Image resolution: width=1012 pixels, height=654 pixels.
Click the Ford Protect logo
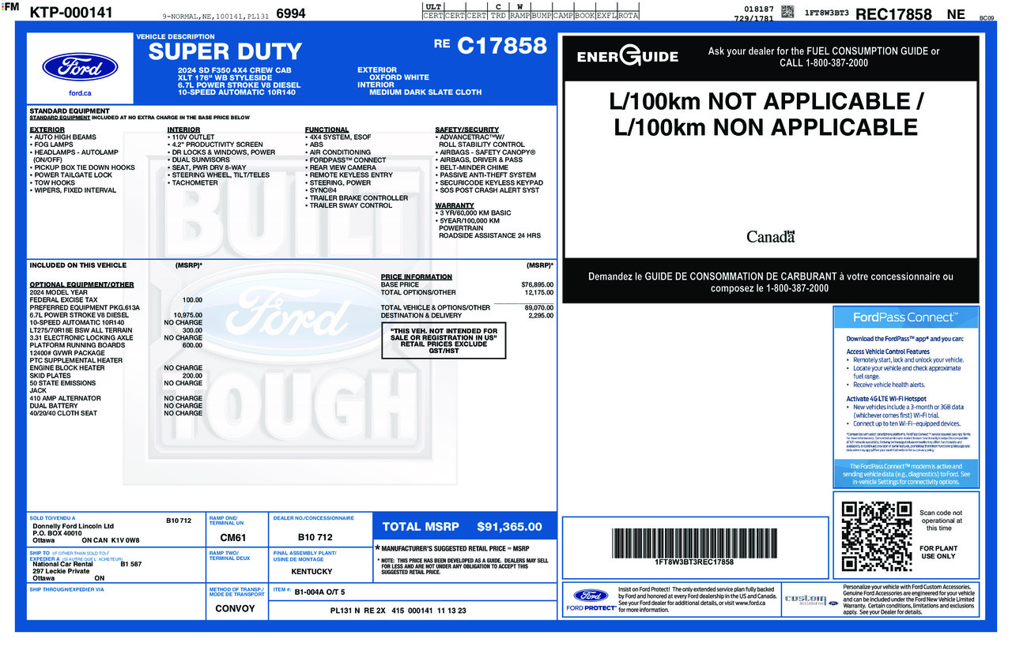coord(591,599)
